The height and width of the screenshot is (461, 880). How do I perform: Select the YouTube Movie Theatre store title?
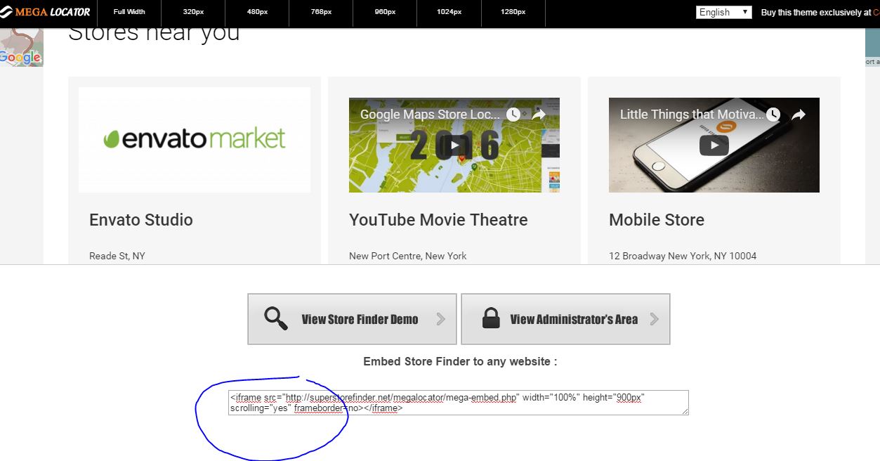click(438, 220)
